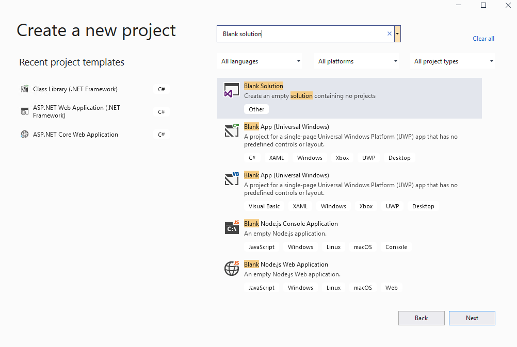Click the ASP.NET Web Application (.NET Framework) icon

click(24, 112)
